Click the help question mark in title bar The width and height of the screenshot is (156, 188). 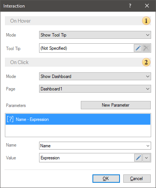click(130, 6)
